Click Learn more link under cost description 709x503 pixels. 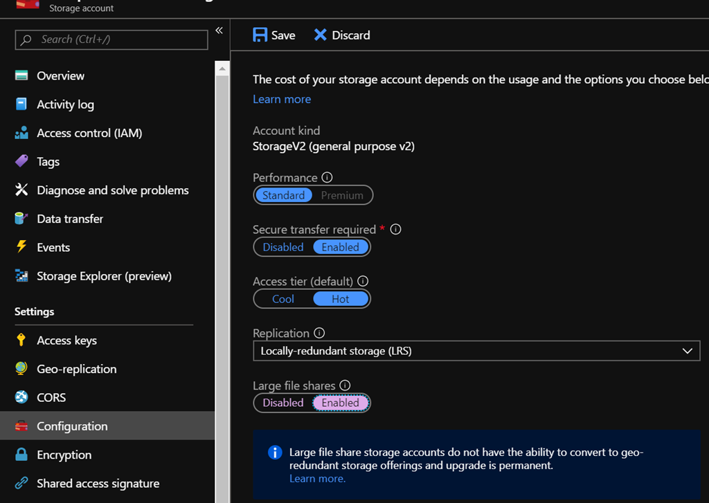point(281,99)
